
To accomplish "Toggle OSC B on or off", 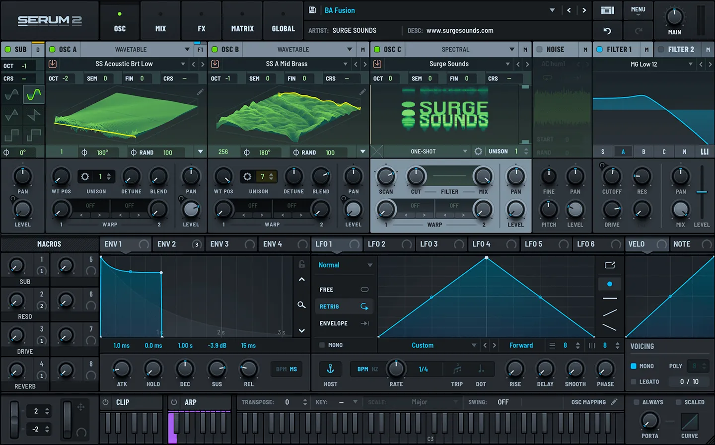I will click(214, 49).
